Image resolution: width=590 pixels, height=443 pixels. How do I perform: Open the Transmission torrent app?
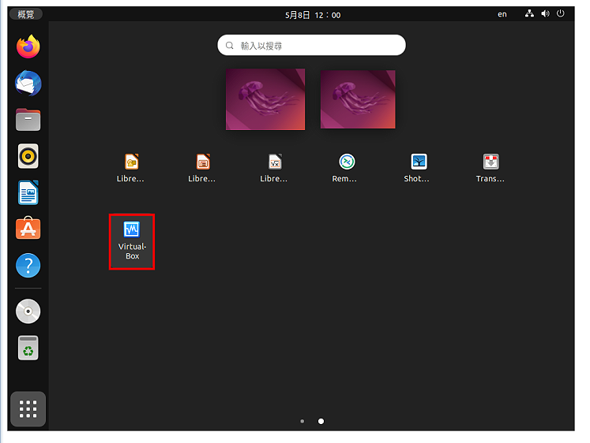click(x=490, y=168)
